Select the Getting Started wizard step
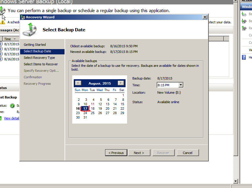This screenshot has height=188, width=252. (x=35, y=45)
